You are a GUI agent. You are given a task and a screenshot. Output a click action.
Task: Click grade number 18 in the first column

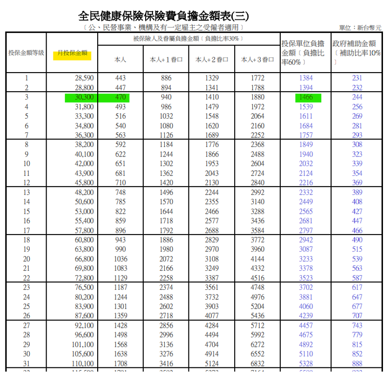pos(26,240)
